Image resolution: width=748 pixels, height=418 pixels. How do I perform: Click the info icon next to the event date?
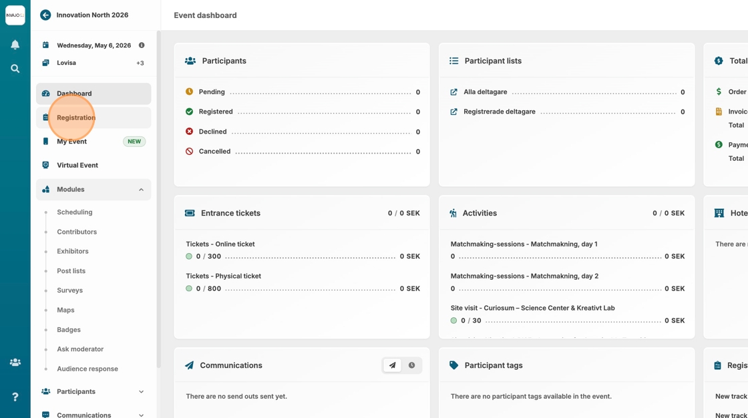(x=142, y=45)
